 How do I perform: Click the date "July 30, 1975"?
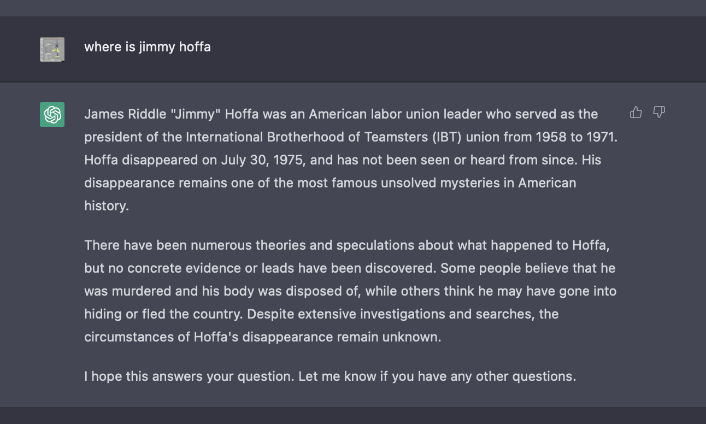coord(256,160)
